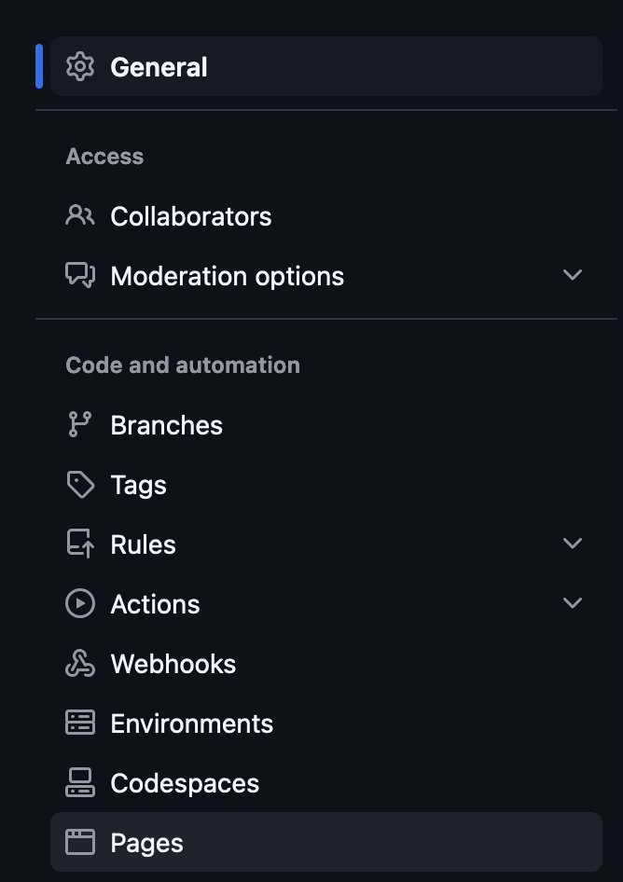Screen dimensions: 623x882
Task: Click the Branches git-branch icon
Action: pos(80,425)
